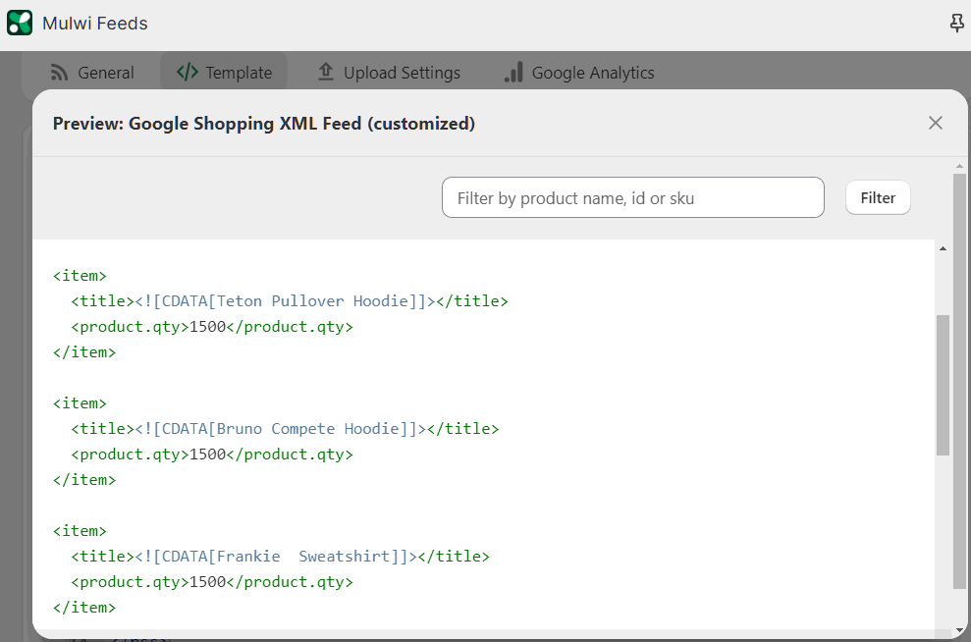Image resolution: width=971 pixels, height=642 pixels.
Task: Click the XML preview scroll up arrow
Action: (943, 248)
